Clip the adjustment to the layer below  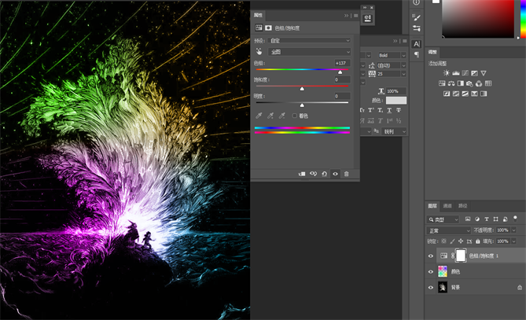click(x=302, y=174)
